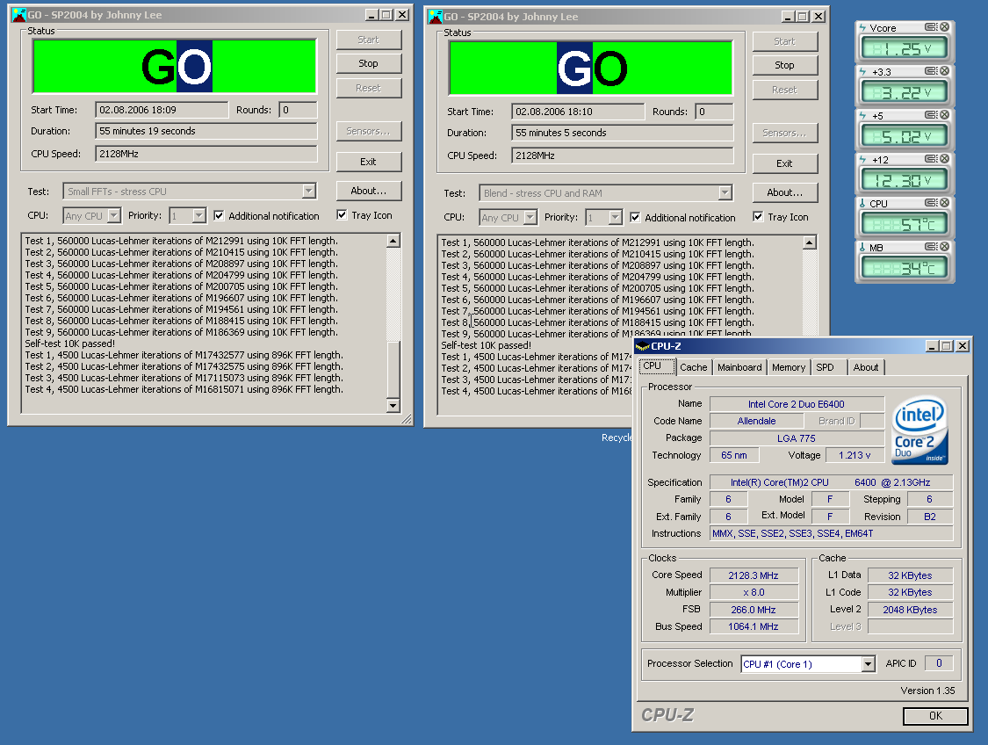Click the thermometer icon on MB temperature gadget
988x745 pixels.
[x=862, y=248]
